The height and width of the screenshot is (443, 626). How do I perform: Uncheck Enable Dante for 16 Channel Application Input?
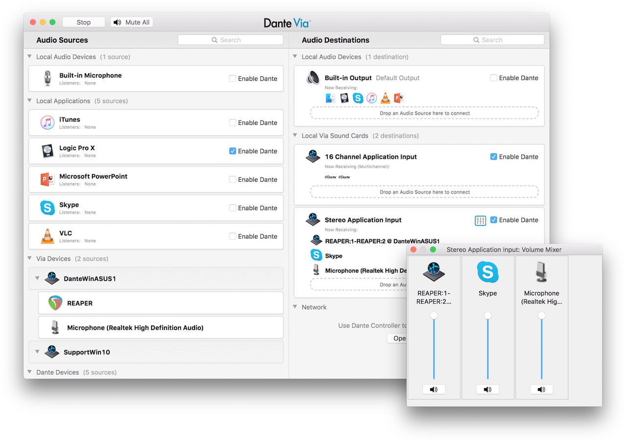click(x=493, y=157)
